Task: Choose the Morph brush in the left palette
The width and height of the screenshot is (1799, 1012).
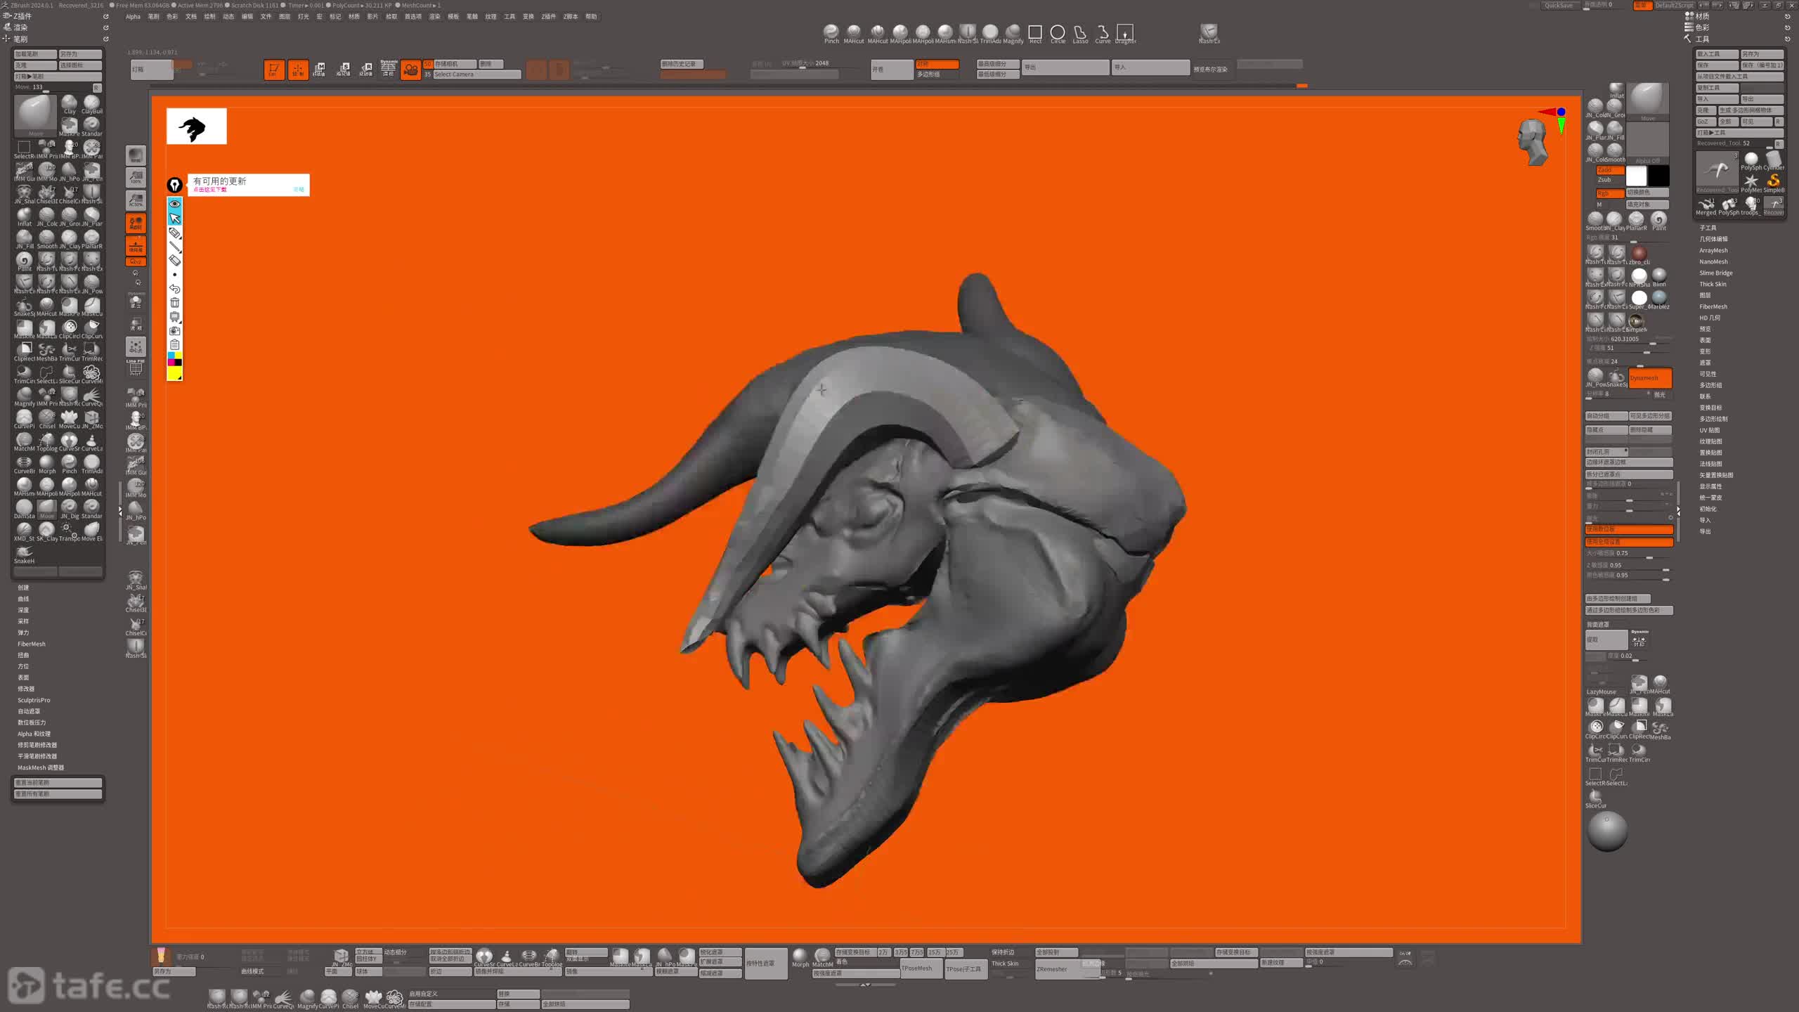Action: pyautogui.click(x=47, y=464)
